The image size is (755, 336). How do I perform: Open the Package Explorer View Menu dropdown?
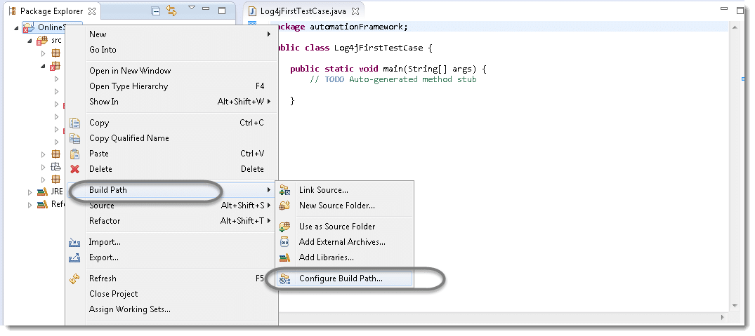pos(191,9)
